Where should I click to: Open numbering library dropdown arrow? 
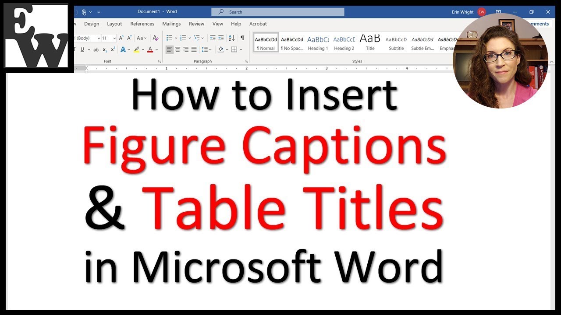coord(189,38)
